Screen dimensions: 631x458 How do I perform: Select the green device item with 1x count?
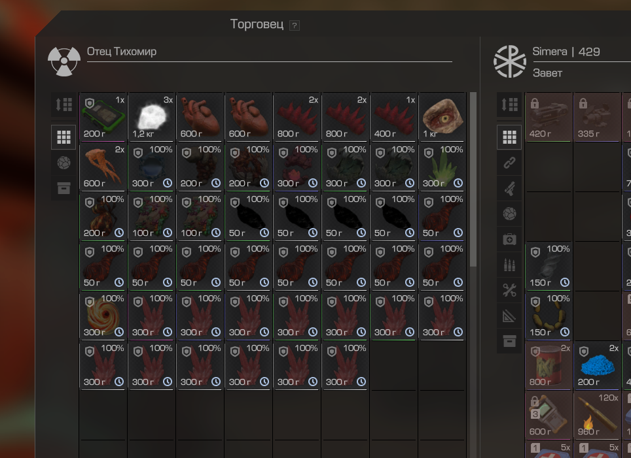(x=103, y=118)
